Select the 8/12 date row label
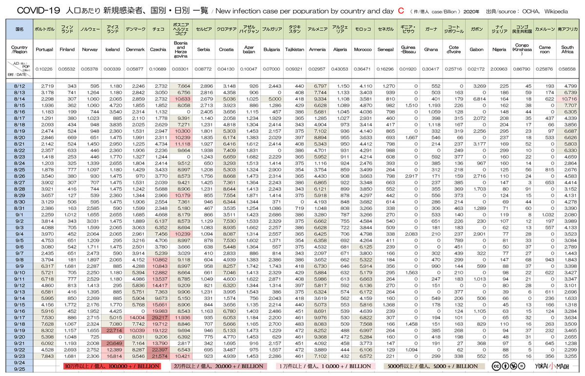Viewport: 585px width, 376px height. point(19,86)
